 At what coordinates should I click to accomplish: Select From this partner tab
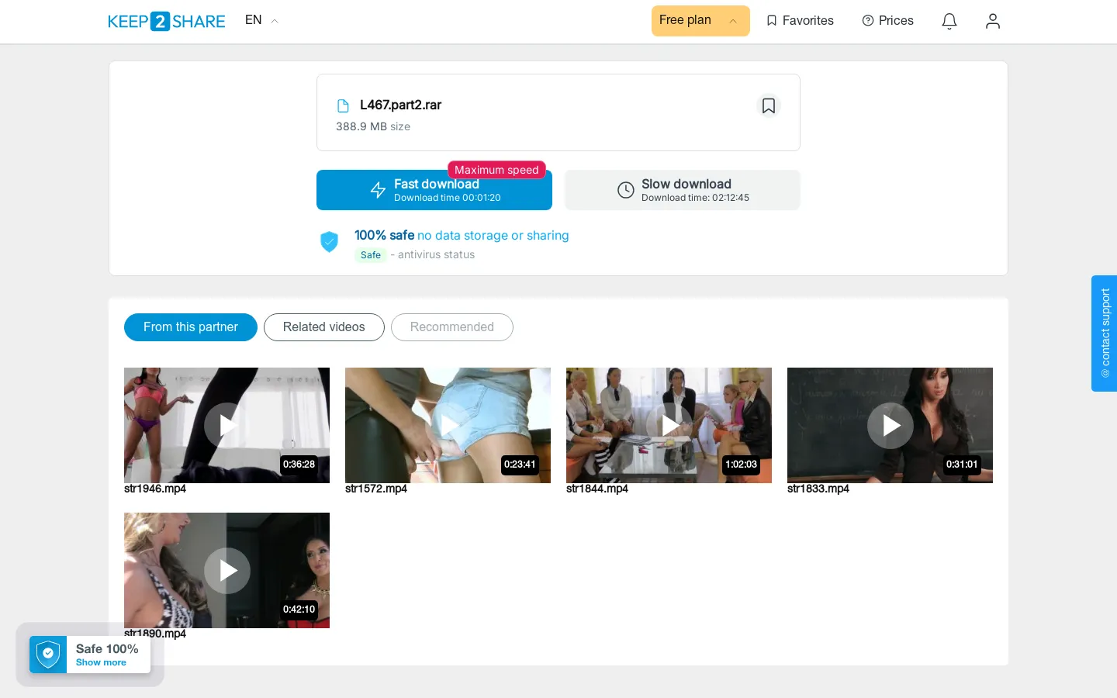[x=191, y=327]
